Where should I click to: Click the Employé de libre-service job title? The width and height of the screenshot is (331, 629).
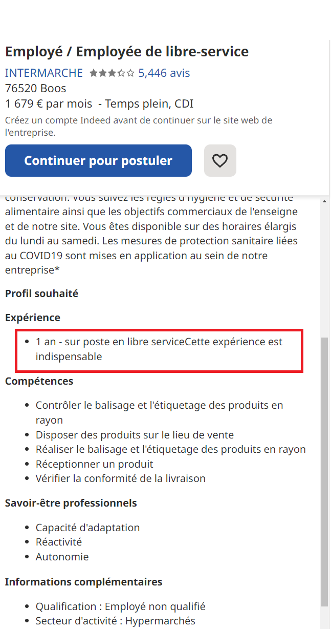pyautogui.click(x=127, y=52)
